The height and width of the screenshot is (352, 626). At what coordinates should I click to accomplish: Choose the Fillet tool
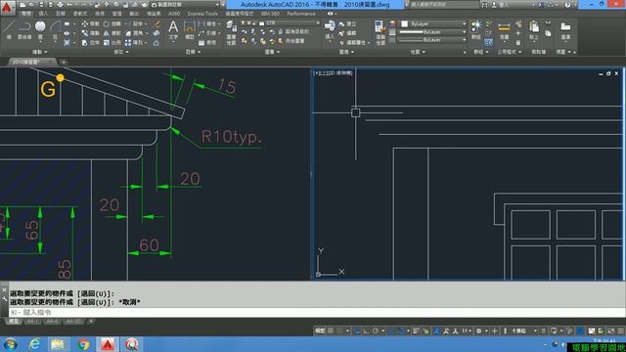[135, 33]
